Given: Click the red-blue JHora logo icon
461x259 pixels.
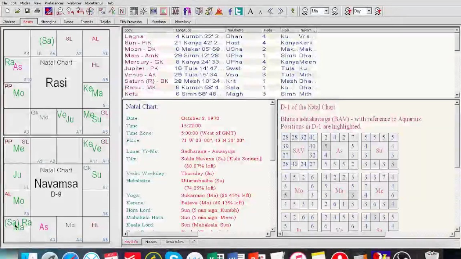Looking at the screenshot, I should point(49,11).
